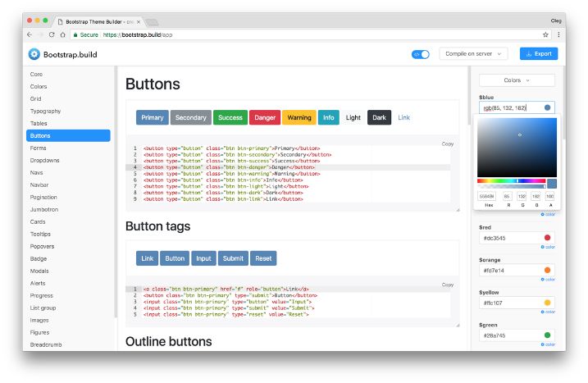This screenshot has width=588, height=383.
Task: Click the resize handle of the Buttons code box
Action: pyautogui.click(x=458, y=208)
